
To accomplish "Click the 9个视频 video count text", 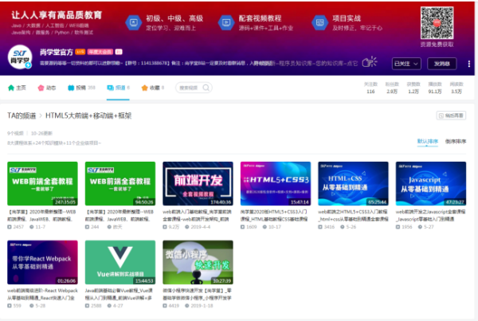I will point(15,133).
